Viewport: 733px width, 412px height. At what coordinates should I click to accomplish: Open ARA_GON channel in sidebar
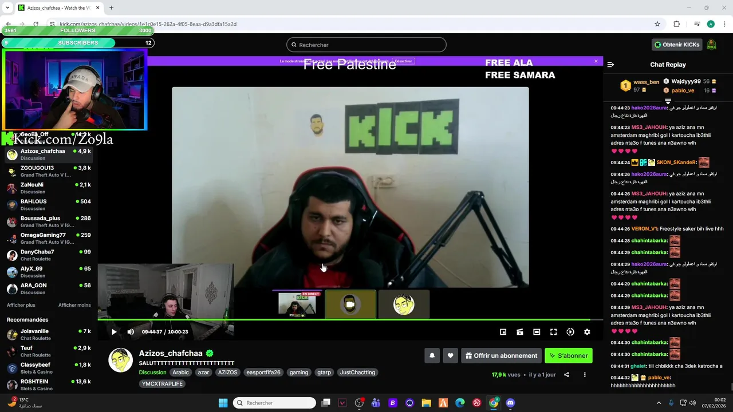tap(49, 289)
